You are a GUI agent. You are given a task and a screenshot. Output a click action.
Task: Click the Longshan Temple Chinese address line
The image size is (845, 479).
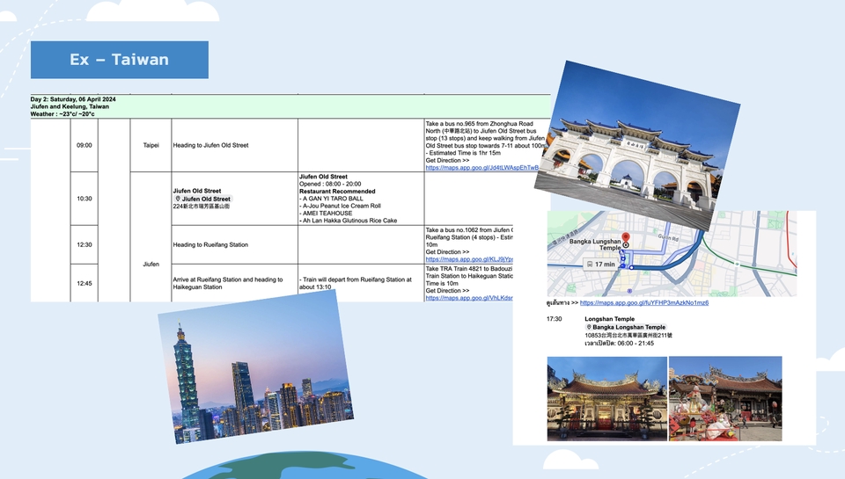click(x=628, y=336)
